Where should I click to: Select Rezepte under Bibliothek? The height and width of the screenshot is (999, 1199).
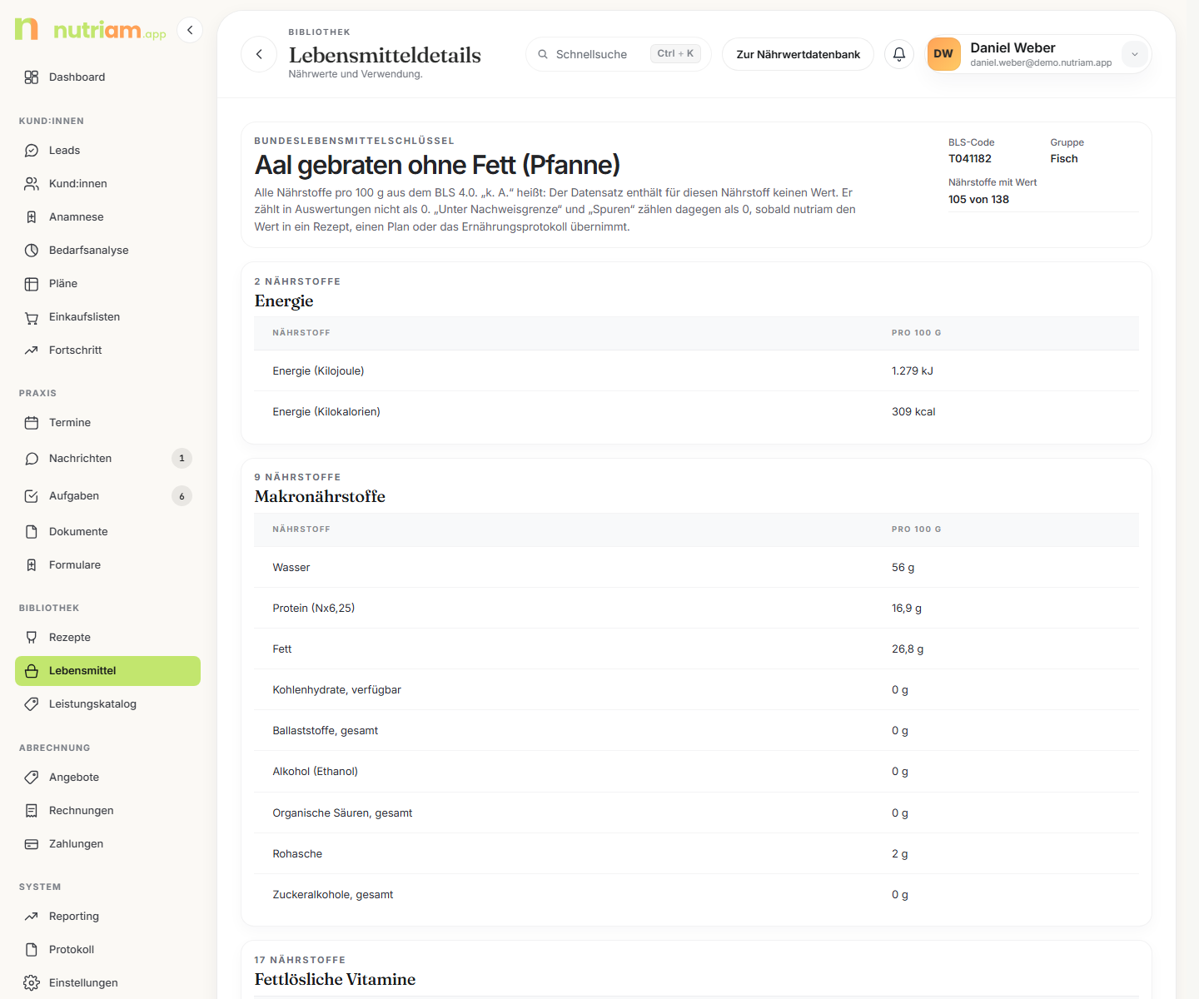coord(107,638)
